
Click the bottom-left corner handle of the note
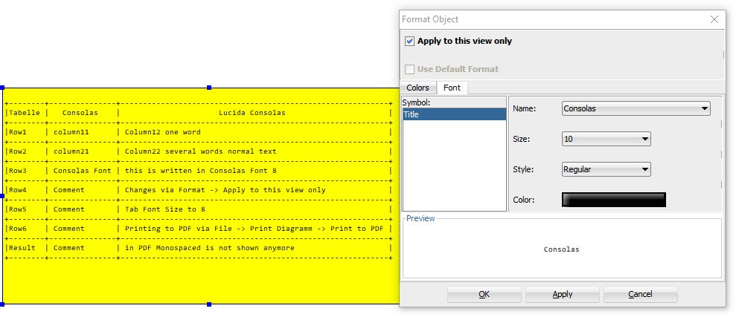2,304
